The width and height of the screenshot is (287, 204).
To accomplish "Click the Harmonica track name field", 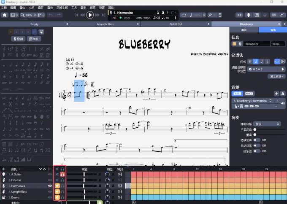I will coord(256,43).
